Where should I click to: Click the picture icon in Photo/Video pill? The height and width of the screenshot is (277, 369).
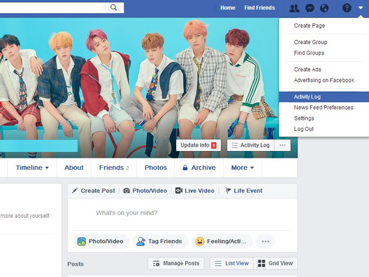(x=81, y=241)
